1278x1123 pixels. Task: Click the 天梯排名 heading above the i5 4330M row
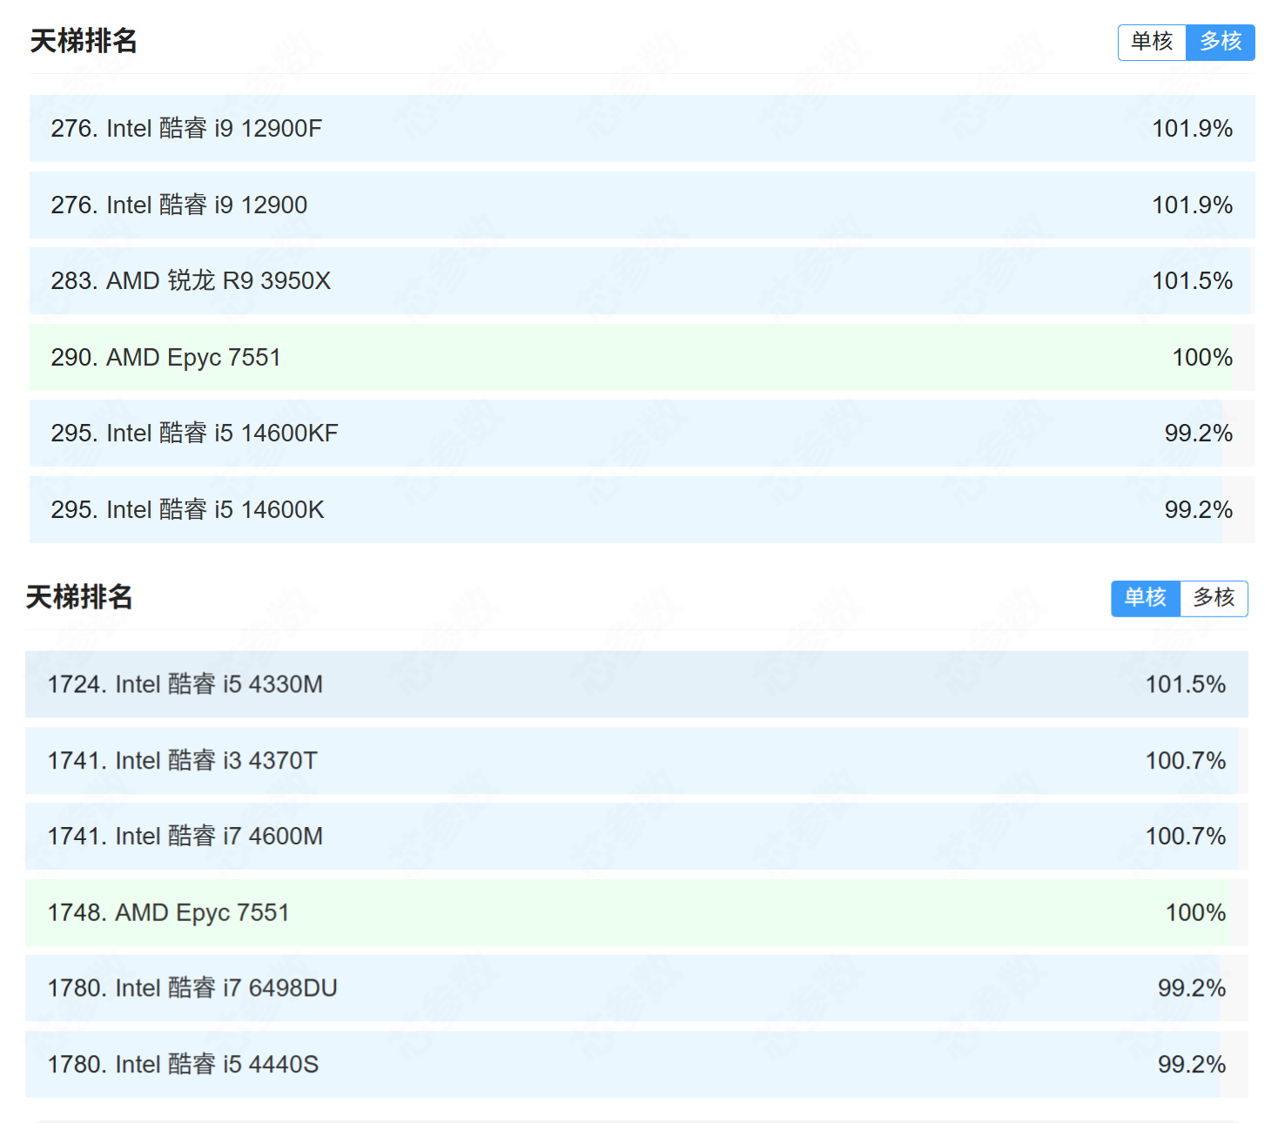(x=79, y=597)
